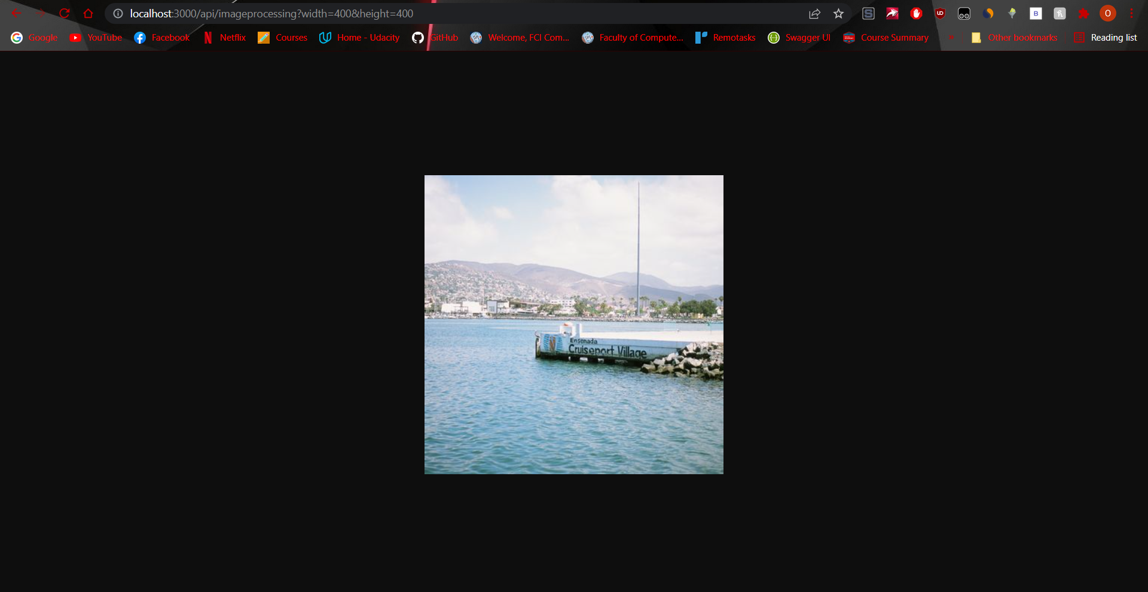Image resolution: width=1148 pixels, height=592 pixels.
Task: Open the gray h extension icon
Action: (x=1060, y=13)
